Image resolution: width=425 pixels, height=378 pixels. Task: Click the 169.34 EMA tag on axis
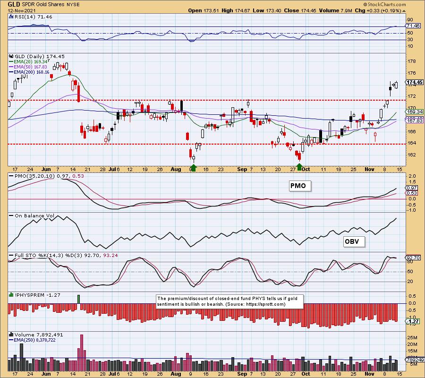click(x=415, y=112)
